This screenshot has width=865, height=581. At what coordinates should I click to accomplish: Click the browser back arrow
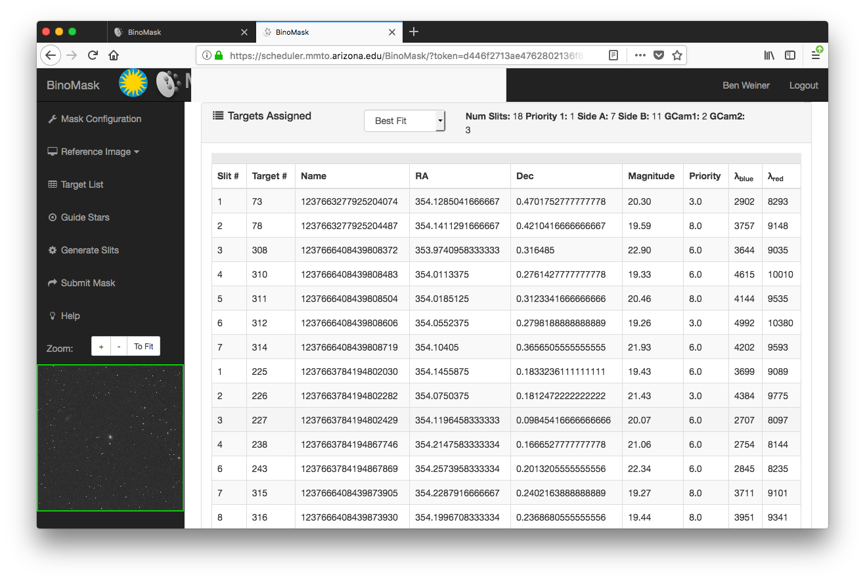(x=51, y=56)
